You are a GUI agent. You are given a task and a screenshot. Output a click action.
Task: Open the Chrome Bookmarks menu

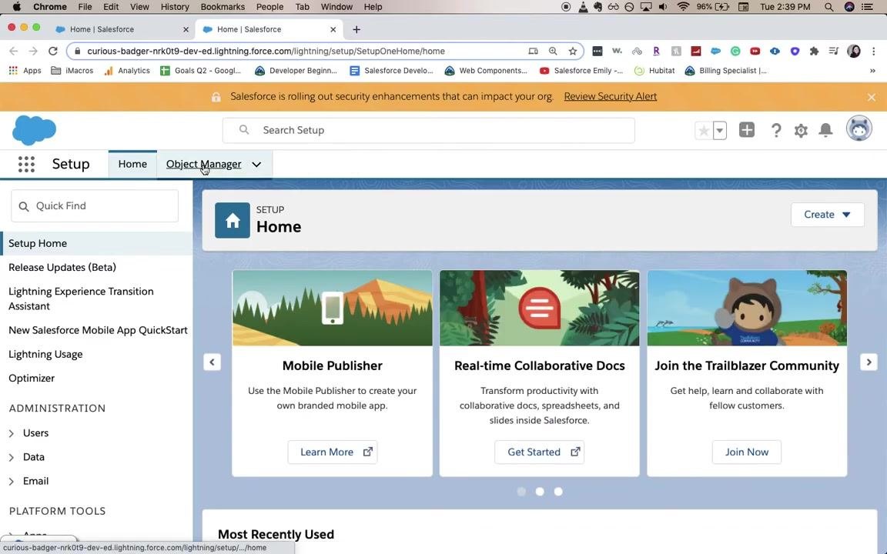223,7
